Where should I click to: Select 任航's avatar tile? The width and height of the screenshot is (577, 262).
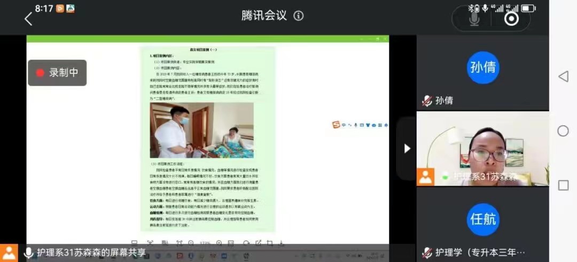coord(482,219)
